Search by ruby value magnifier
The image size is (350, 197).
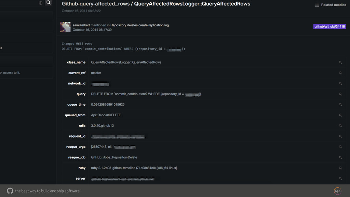pyautogui.click(x=340, y=168)
